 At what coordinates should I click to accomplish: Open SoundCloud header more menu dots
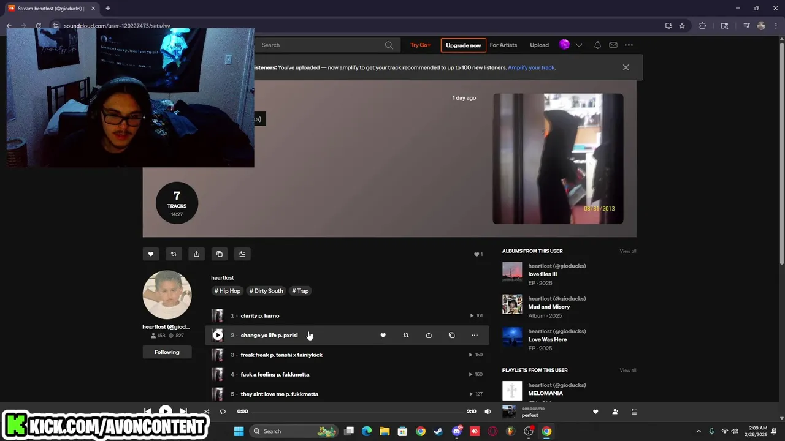coord(629,45)
